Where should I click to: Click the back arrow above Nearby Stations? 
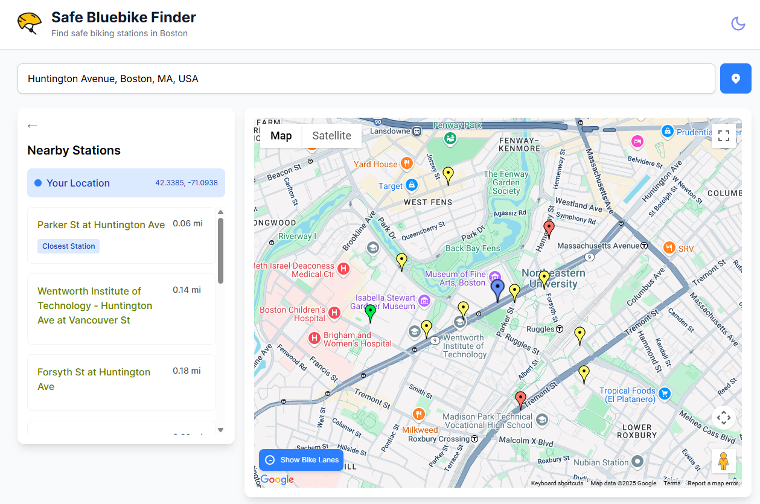[32, 126]
